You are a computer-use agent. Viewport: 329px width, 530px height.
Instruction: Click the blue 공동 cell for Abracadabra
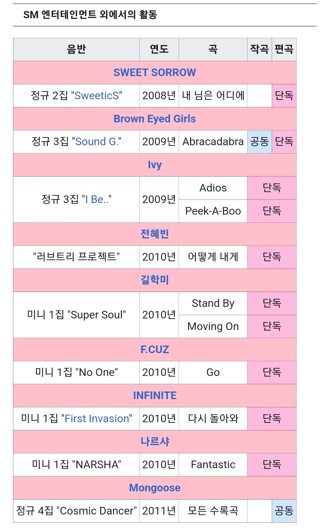pyautogui.click(x=259, y=142)
